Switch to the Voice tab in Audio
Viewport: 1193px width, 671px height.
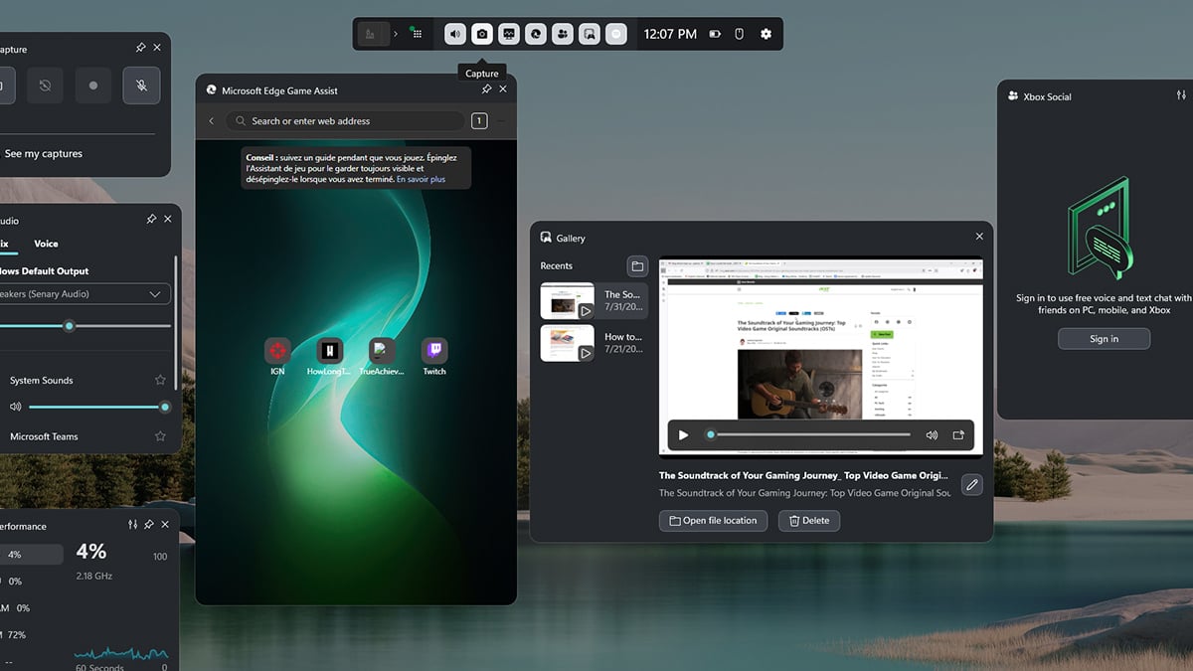click(x=46, y=244)
